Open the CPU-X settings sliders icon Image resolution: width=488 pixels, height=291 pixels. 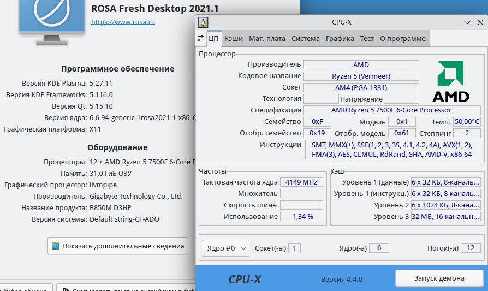tap(201, 38)
